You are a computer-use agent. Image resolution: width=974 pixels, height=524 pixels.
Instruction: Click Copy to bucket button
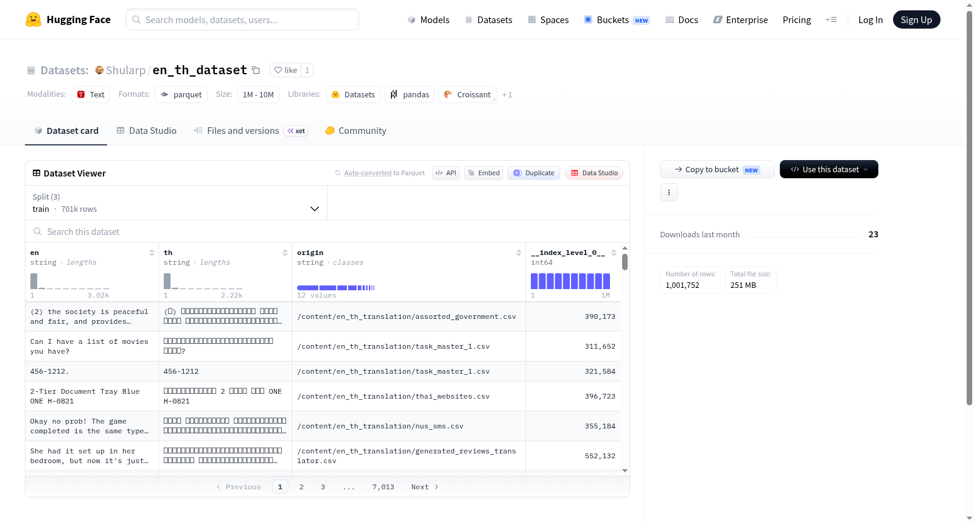(x=717, y=169)
